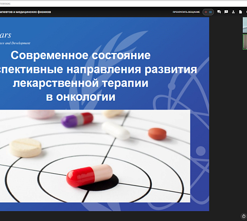Click the power icon at bottom right
This screenshot has height=221, width=247.
coord(244,216)
